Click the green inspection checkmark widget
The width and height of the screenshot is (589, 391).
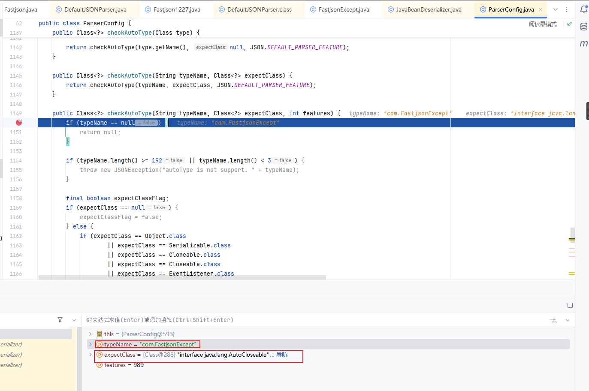coord(569,24)
